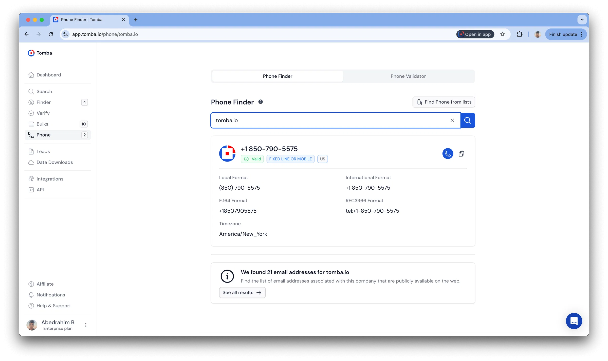Reload the current page
This screenshot has width=608, height=361.
coord(51,34)
